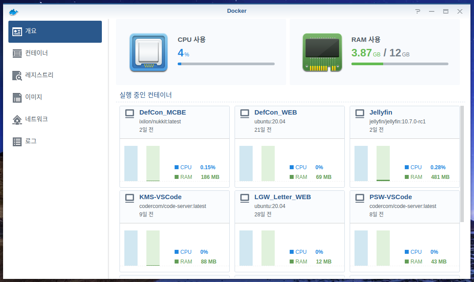
Task: Click Jellyfin CPU 0.28% value
Action: [438, 167]
